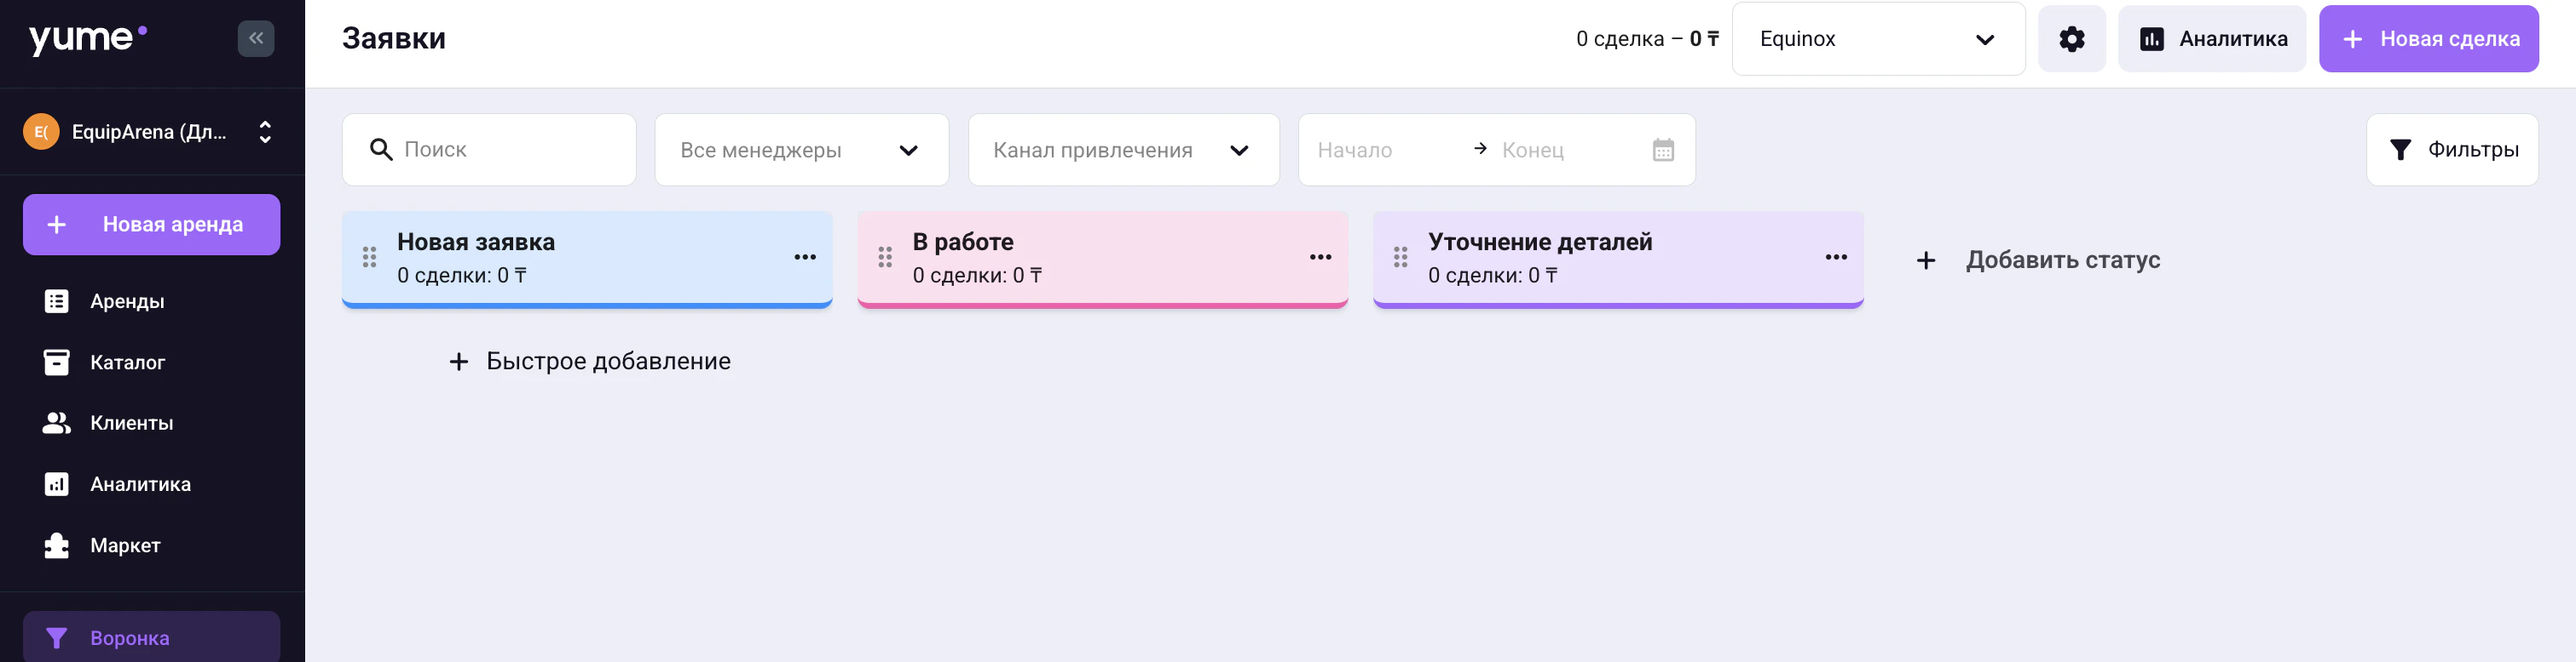Open the Аналитика sidebar section
Viewport: 2576px width, 662px height.
click(x=140, y=483)
